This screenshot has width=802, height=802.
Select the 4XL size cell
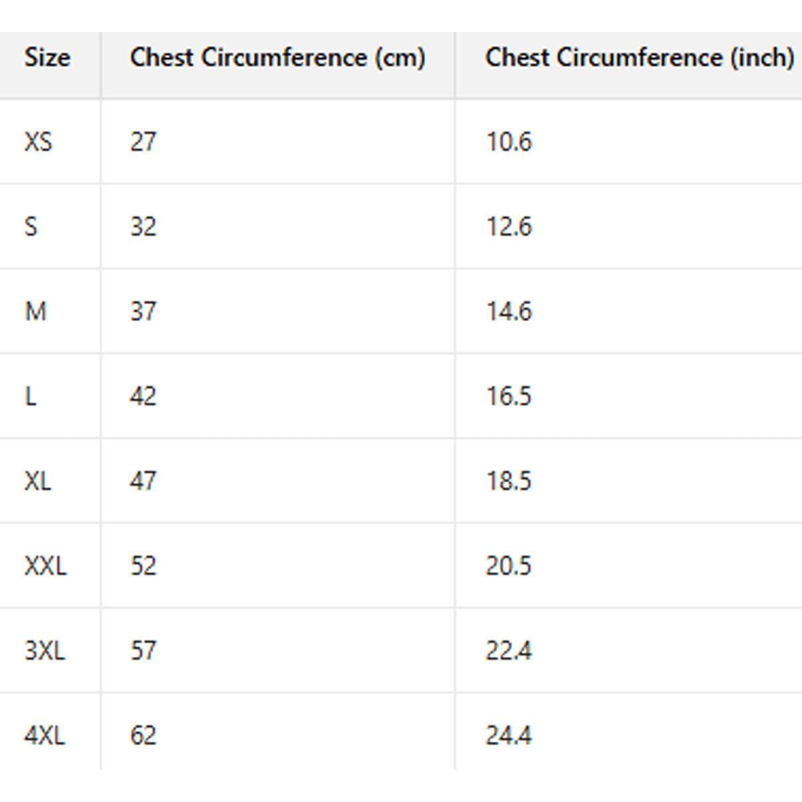pos(45,736)
